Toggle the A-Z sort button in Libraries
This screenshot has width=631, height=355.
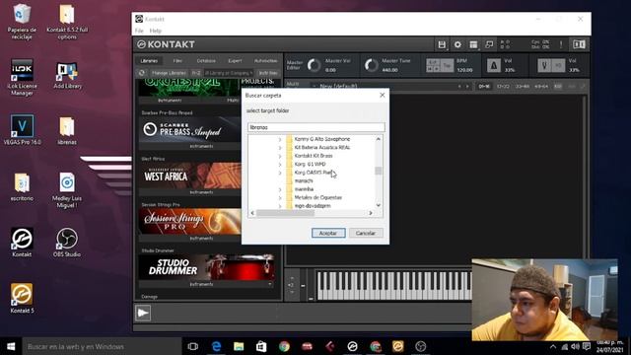point(196,73)
